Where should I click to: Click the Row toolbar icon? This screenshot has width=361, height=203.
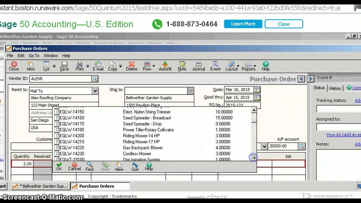click(x=147, y=66)
